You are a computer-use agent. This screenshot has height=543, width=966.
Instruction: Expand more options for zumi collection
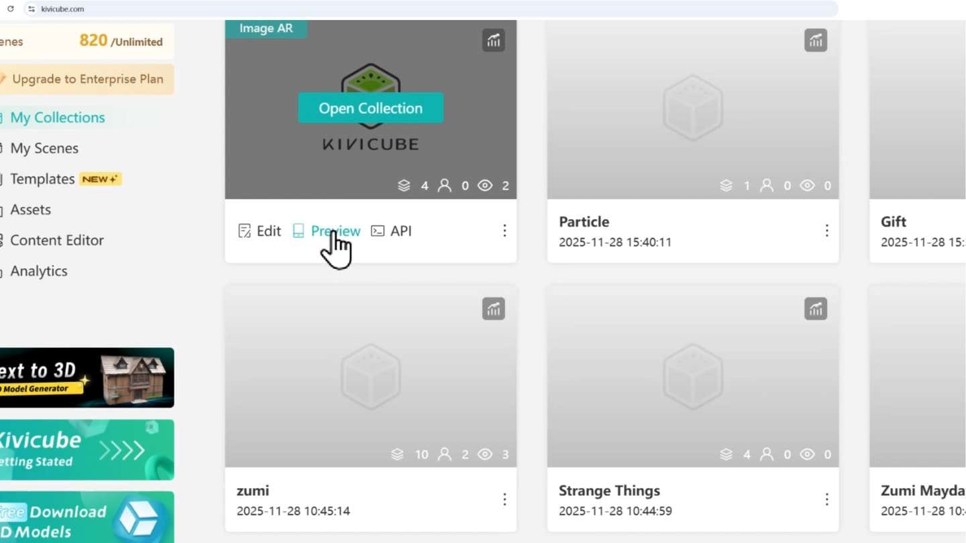point(504,500)
